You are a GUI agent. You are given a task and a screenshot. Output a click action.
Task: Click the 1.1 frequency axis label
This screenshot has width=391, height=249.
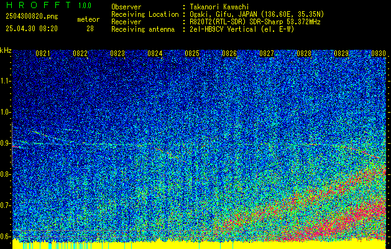point(5,81)
